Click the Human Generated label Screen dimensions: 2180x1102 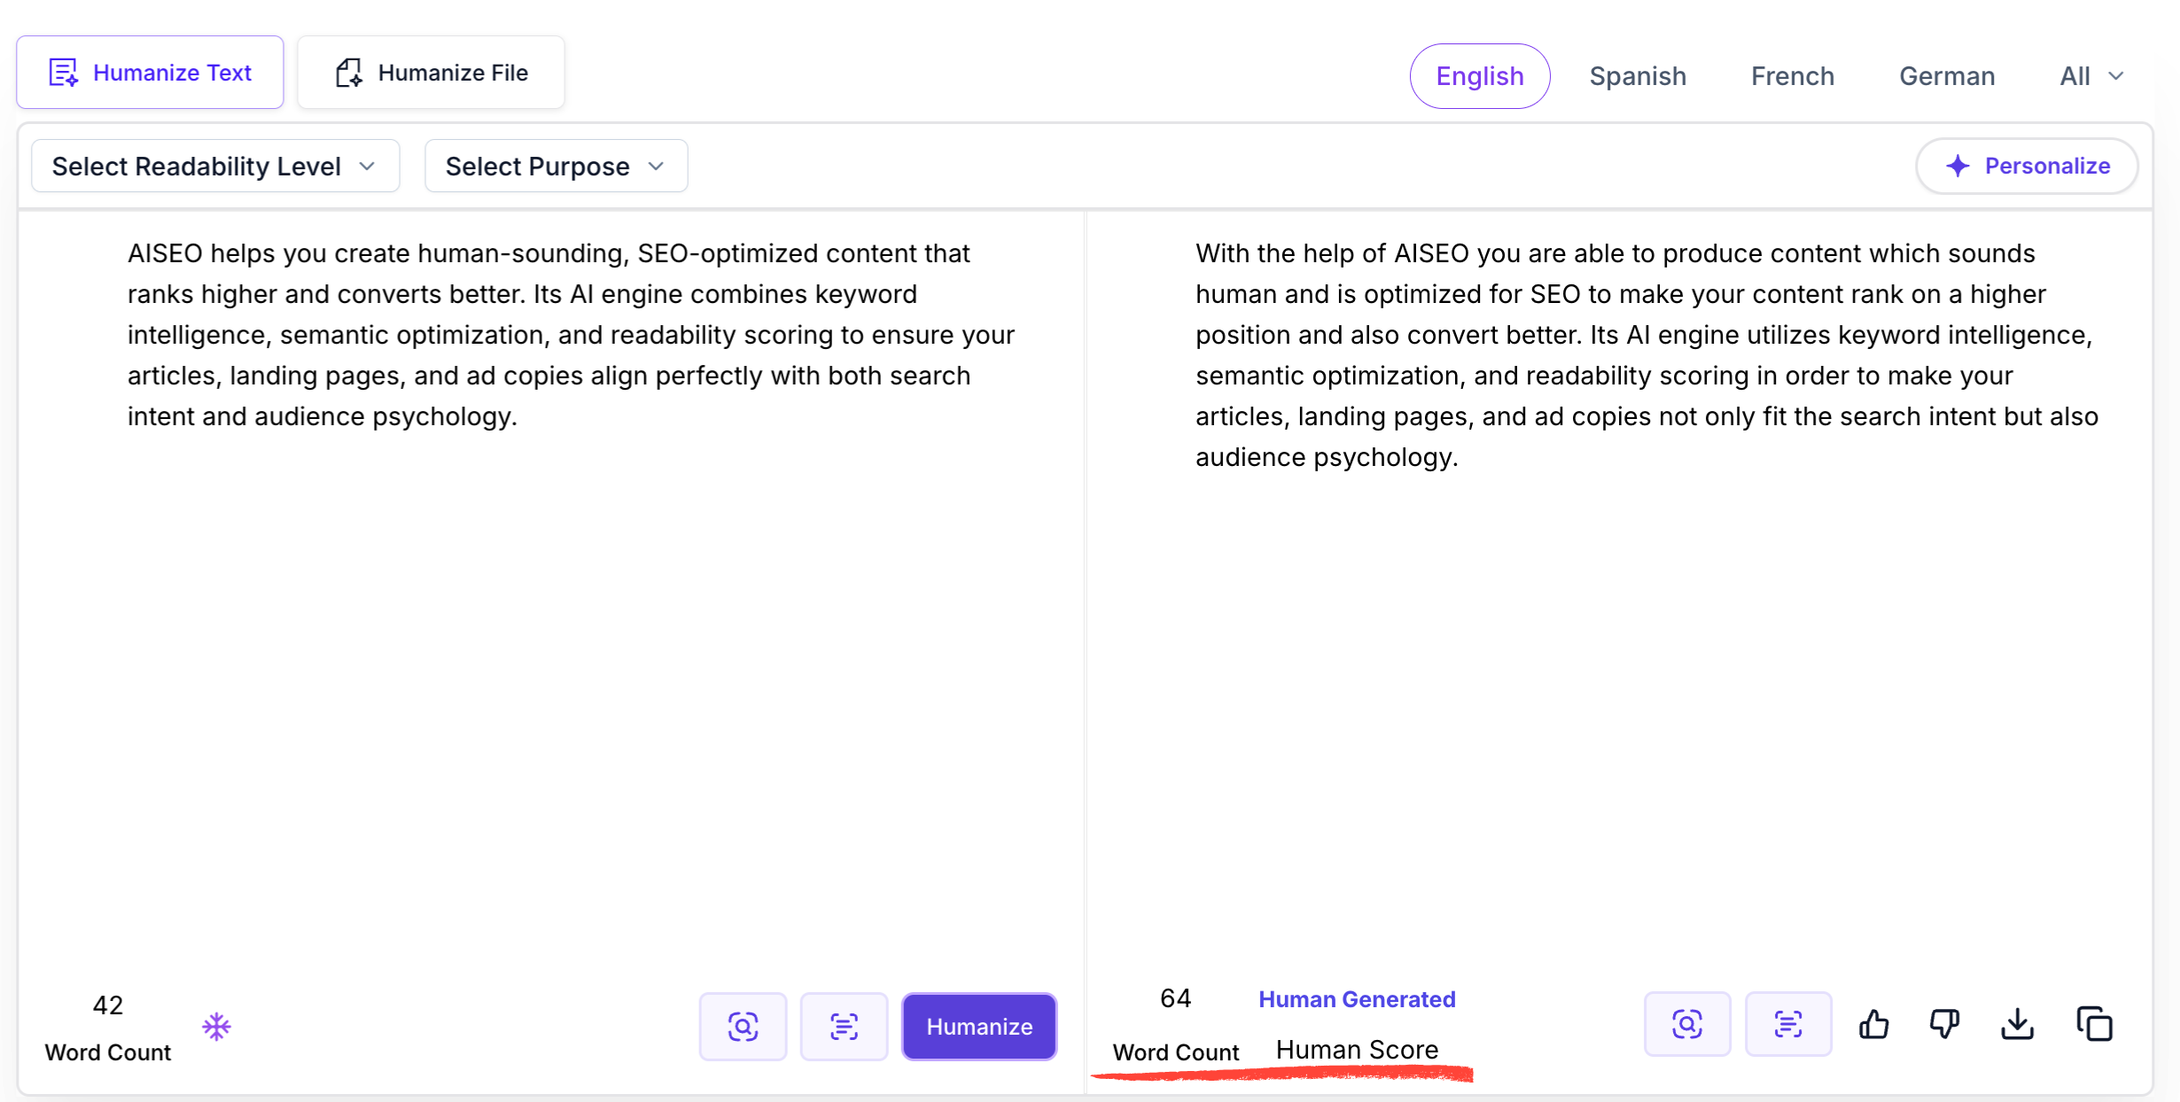tap(1357, 999)
